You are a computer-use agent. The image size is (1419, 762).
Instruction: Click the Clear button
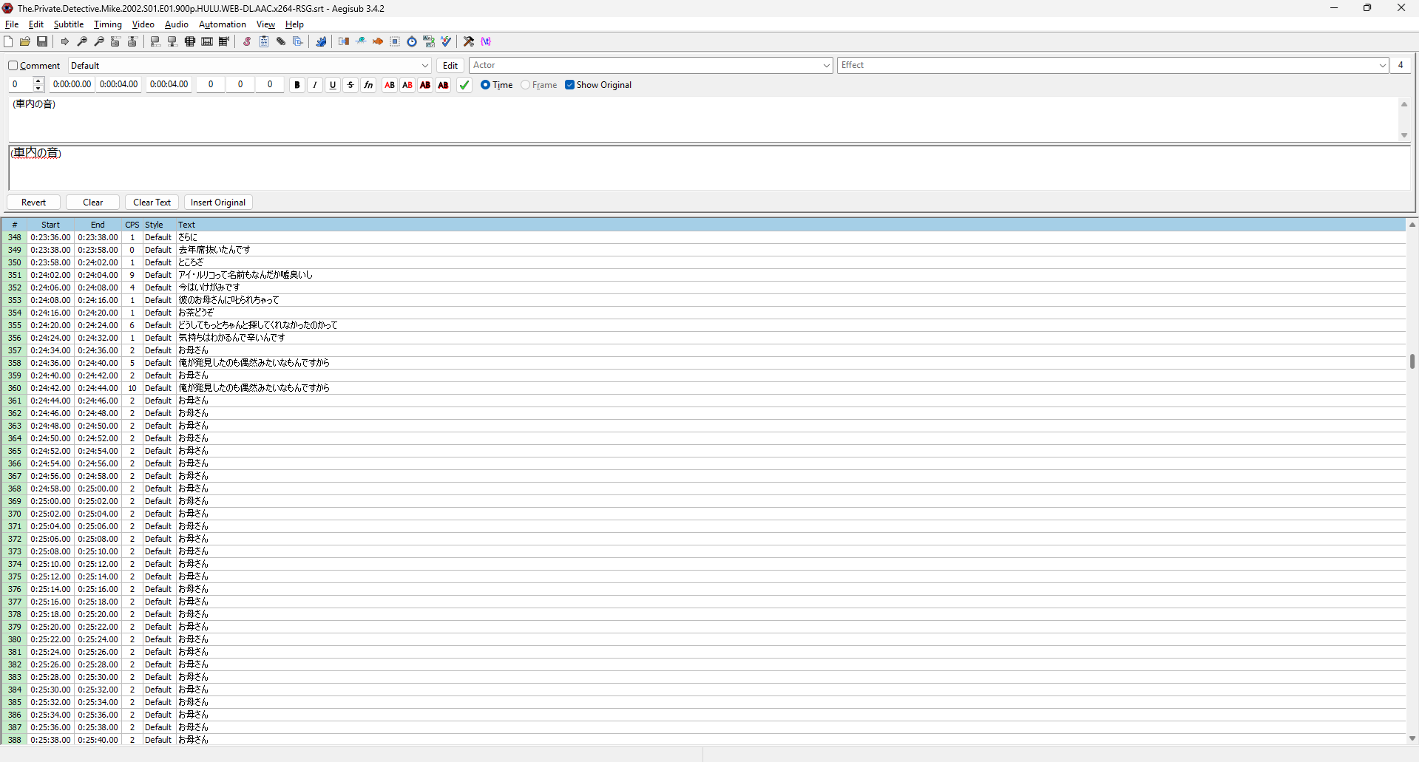click(x=93, y=203)
